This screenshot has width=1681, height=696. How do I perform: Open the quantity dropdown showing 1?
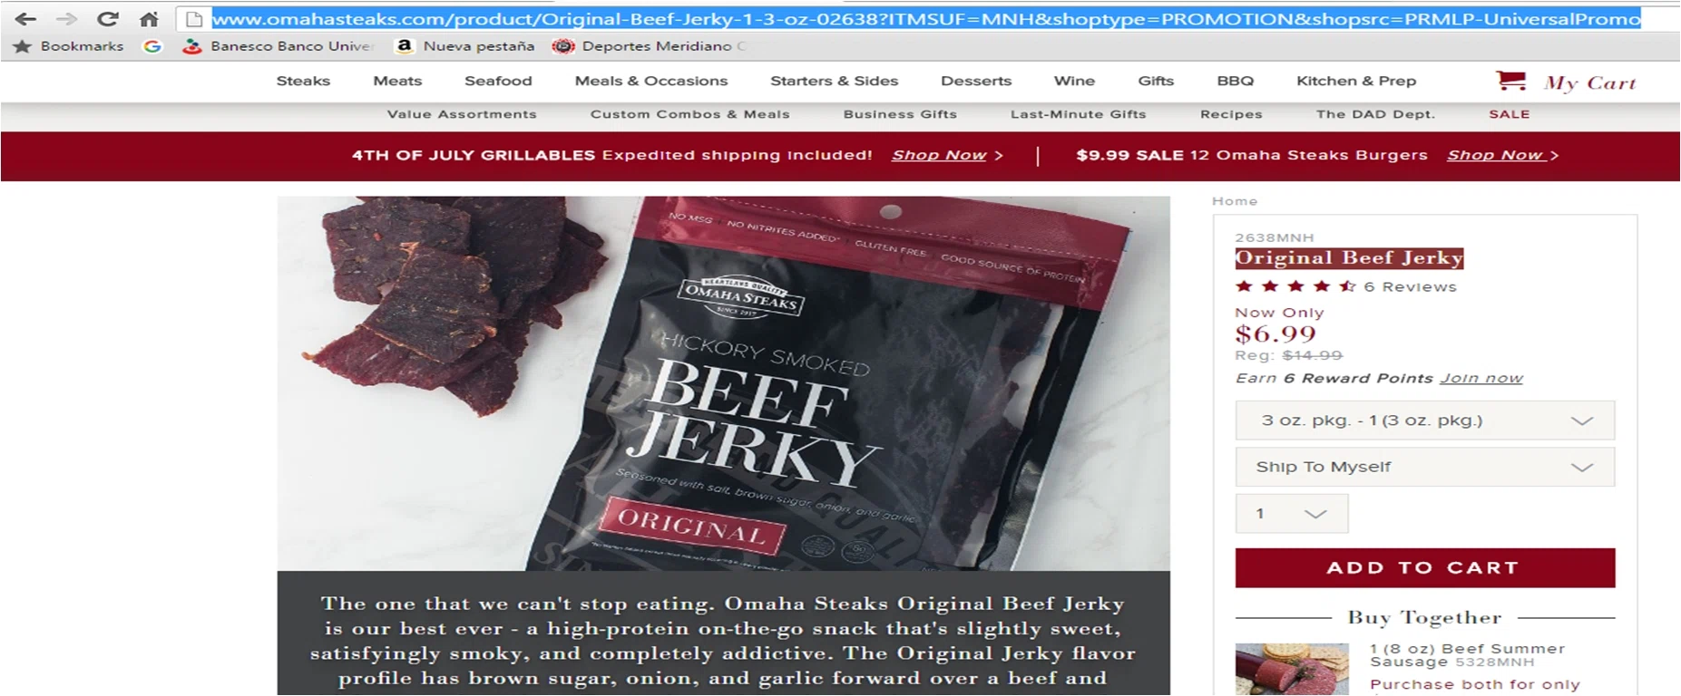click(x=1292, y=514)
